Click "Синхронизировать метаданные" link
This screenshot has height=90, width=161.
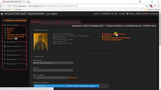point(116,38)
